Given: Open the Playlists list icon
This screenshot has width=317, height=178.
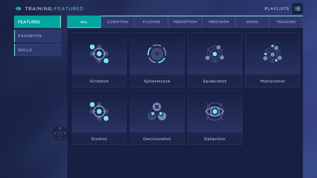Looking at the screenshot, I should click(297, 9).
